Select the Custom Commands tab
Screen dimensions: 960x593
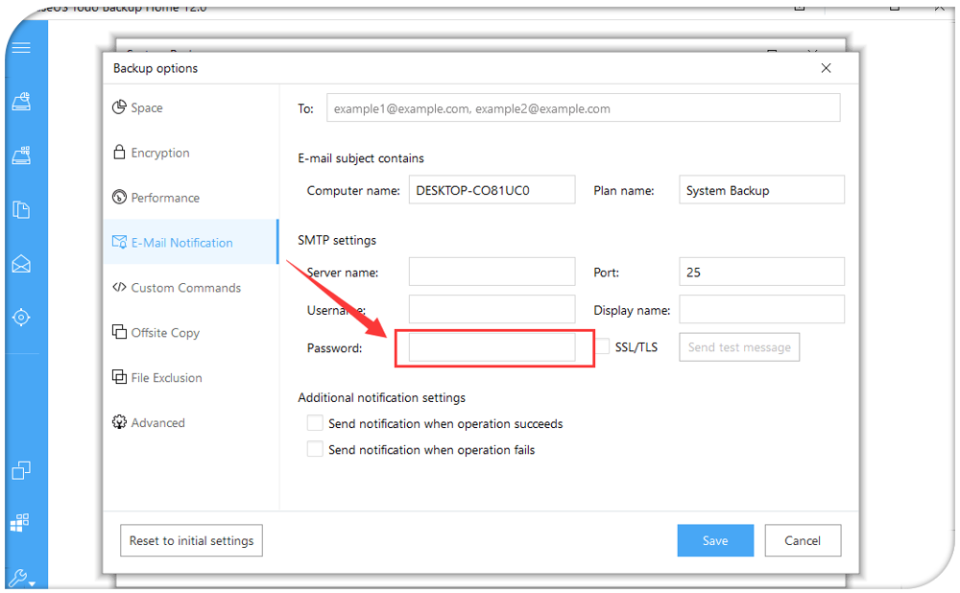[x=185, y=288]
